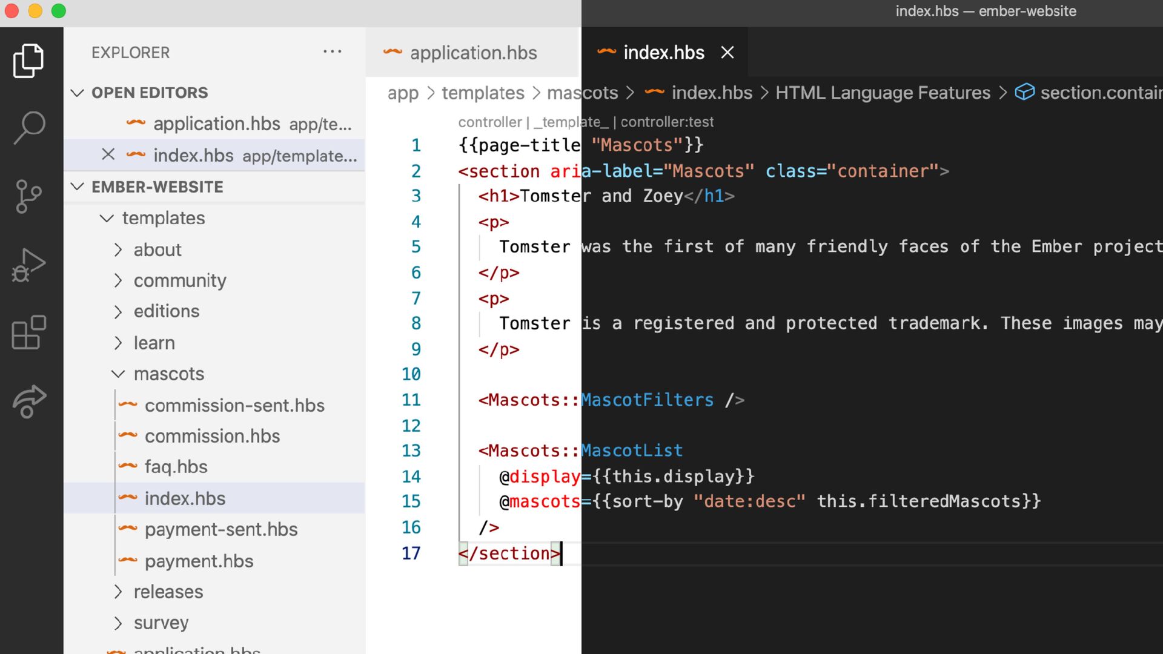The width and height of the screenshot is (1163, 654).
Task: Click Ember icon next to faq.hbs
Action: pos(128,466)
